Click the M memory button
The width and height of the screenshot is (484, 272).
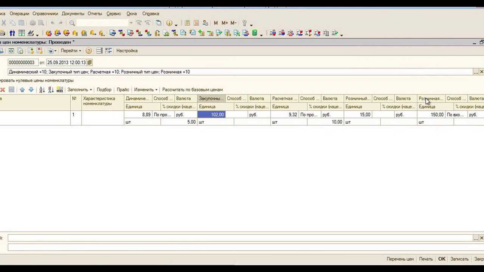pos(216,23)
